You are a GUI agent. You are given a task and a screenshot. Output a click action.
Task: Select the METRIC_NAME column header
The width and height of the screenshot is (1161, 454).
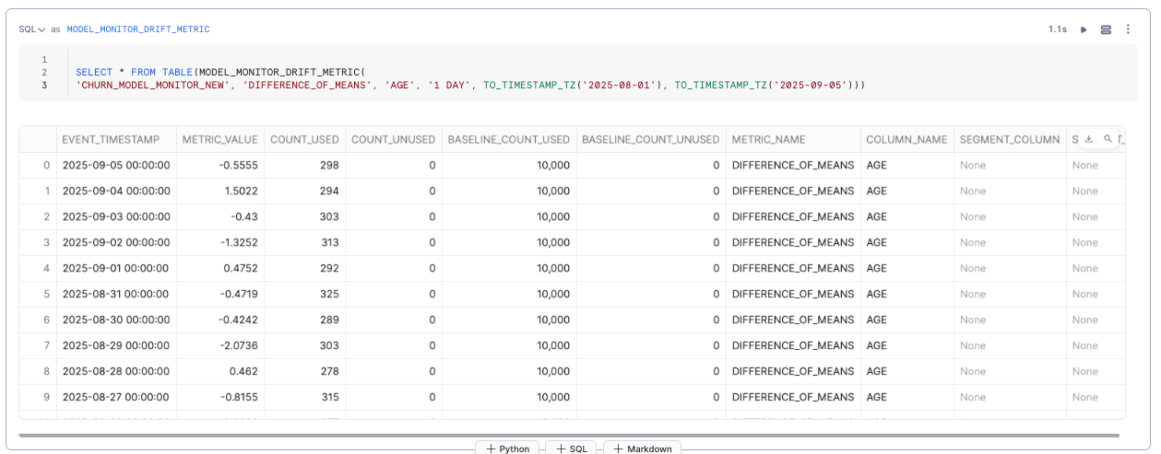(793, 139)
